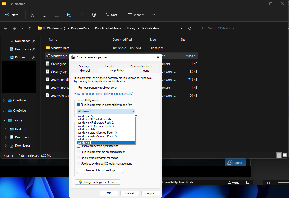289x198 pixels.
Task: Switch to the Security tab
Action: (x=84, y=66)
